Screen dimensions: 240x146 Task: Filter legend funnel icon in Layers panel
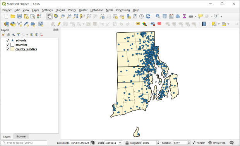[x=18, y=35]
